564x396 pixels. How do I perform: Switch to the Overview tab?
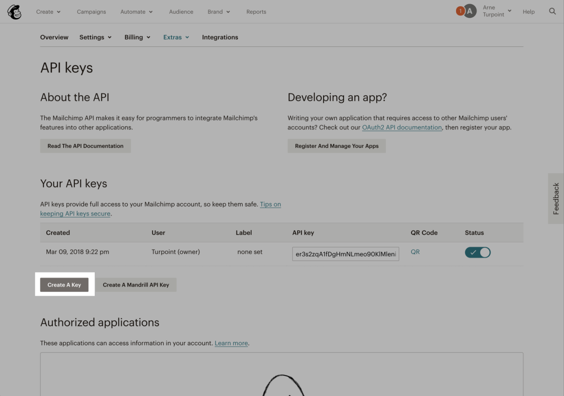coord(54,37)
